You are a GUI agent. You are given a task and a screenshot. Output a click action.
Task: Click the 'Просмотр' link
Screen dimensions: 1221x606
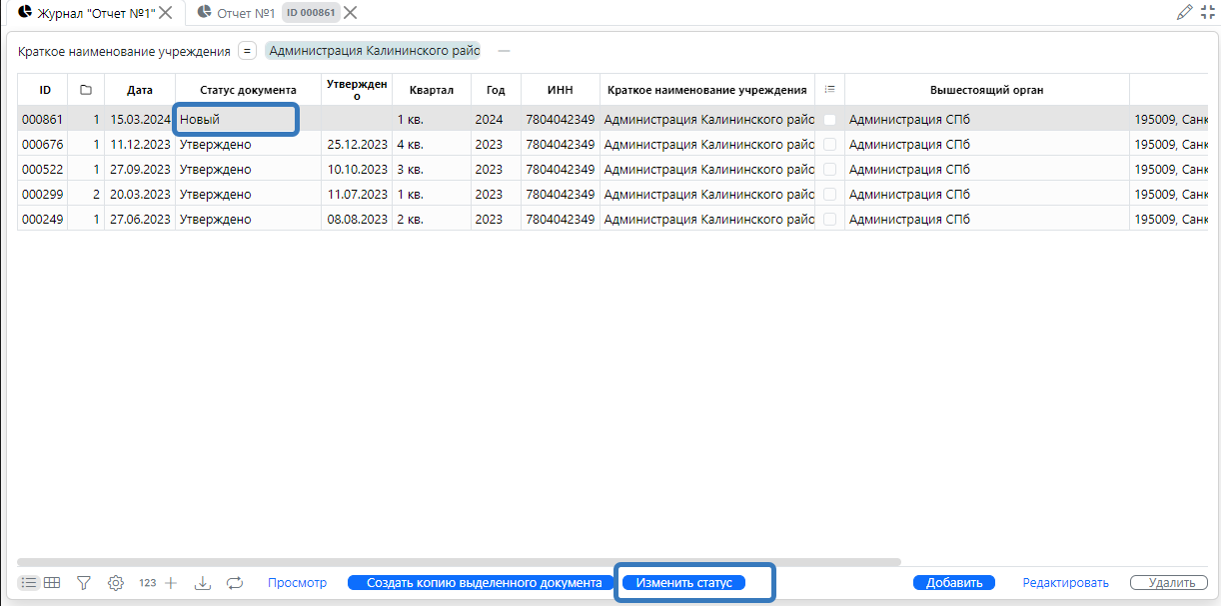click(297, 583)
